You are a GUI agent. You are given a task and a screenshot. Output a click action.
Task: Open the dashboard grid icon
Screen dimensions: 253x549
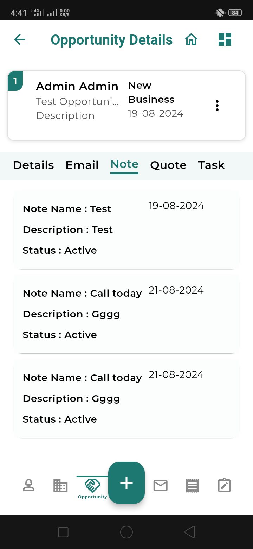225,39
